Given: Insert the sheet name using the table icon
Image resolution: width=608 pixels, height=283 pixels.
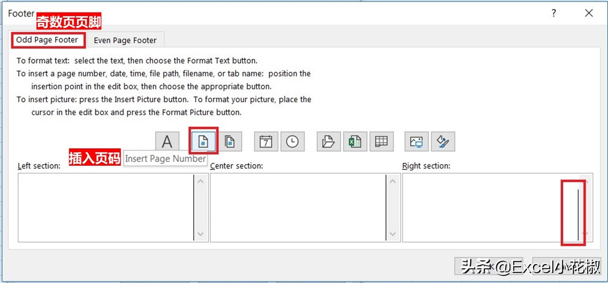Looking at the screenshot, I should pyautogui.click(x=381, y=141).
